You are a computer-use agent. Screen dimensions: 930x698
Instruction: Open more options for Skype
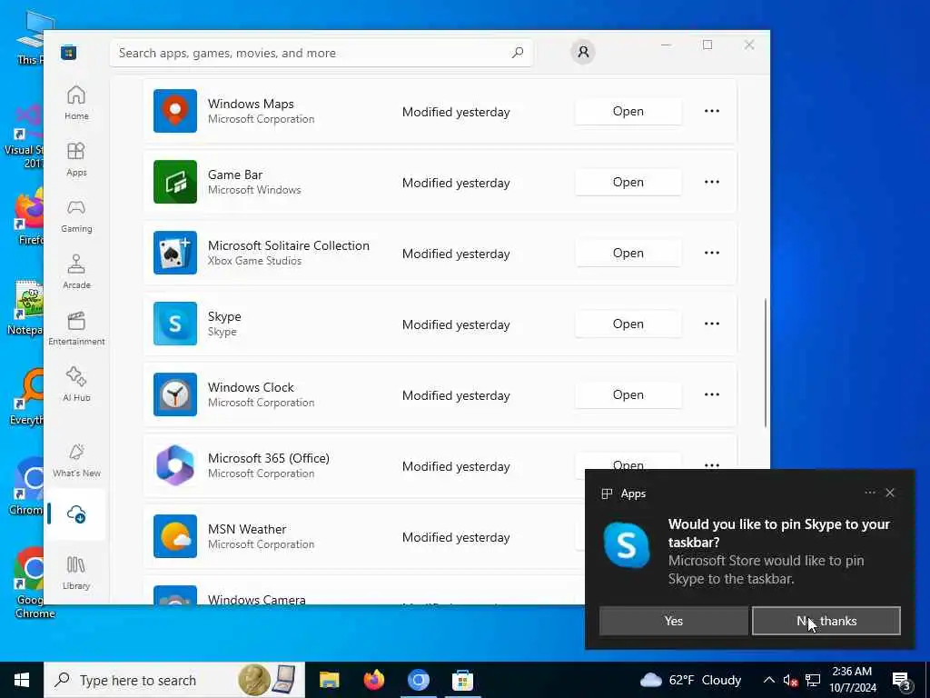click(712, 324)
